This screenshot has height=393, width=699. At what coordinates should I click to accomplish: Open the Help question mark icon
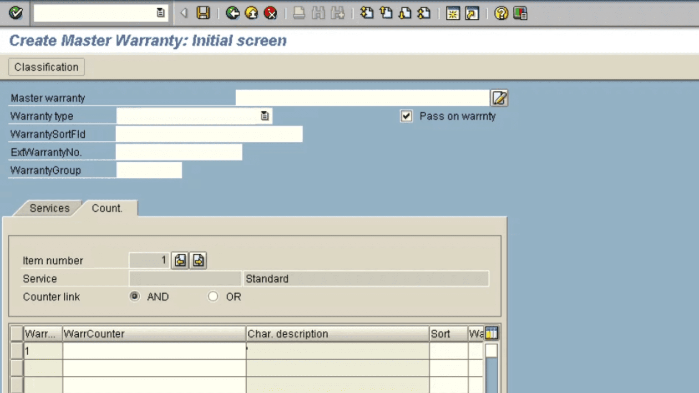pyautogui.click(x=501, y=13)
